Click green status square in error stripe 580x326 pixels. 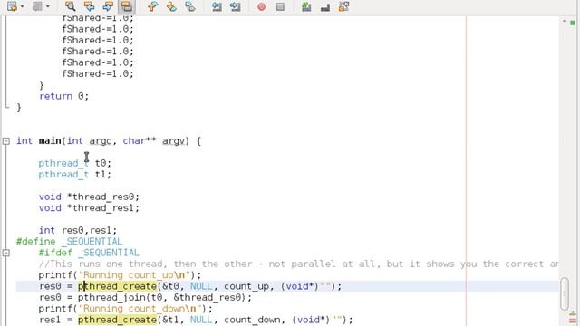[x=573, y=23]
